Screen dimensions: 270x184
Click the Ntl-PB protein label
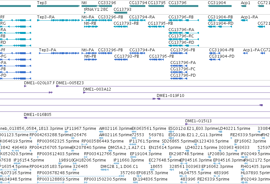tap(90, 56)
